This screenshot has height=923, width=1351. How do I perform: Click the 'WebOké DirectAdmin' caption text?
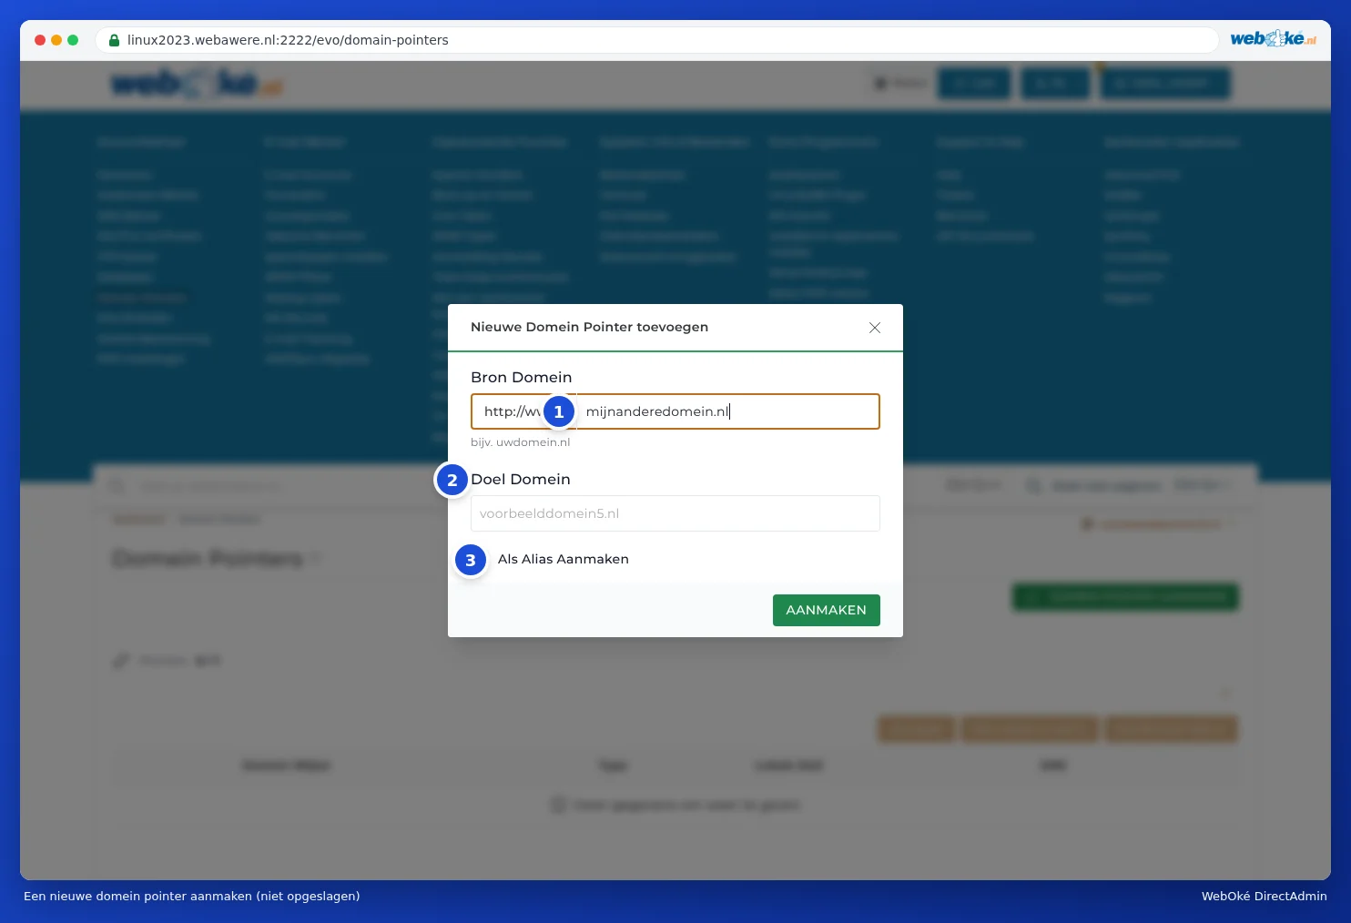(1264, 897)
